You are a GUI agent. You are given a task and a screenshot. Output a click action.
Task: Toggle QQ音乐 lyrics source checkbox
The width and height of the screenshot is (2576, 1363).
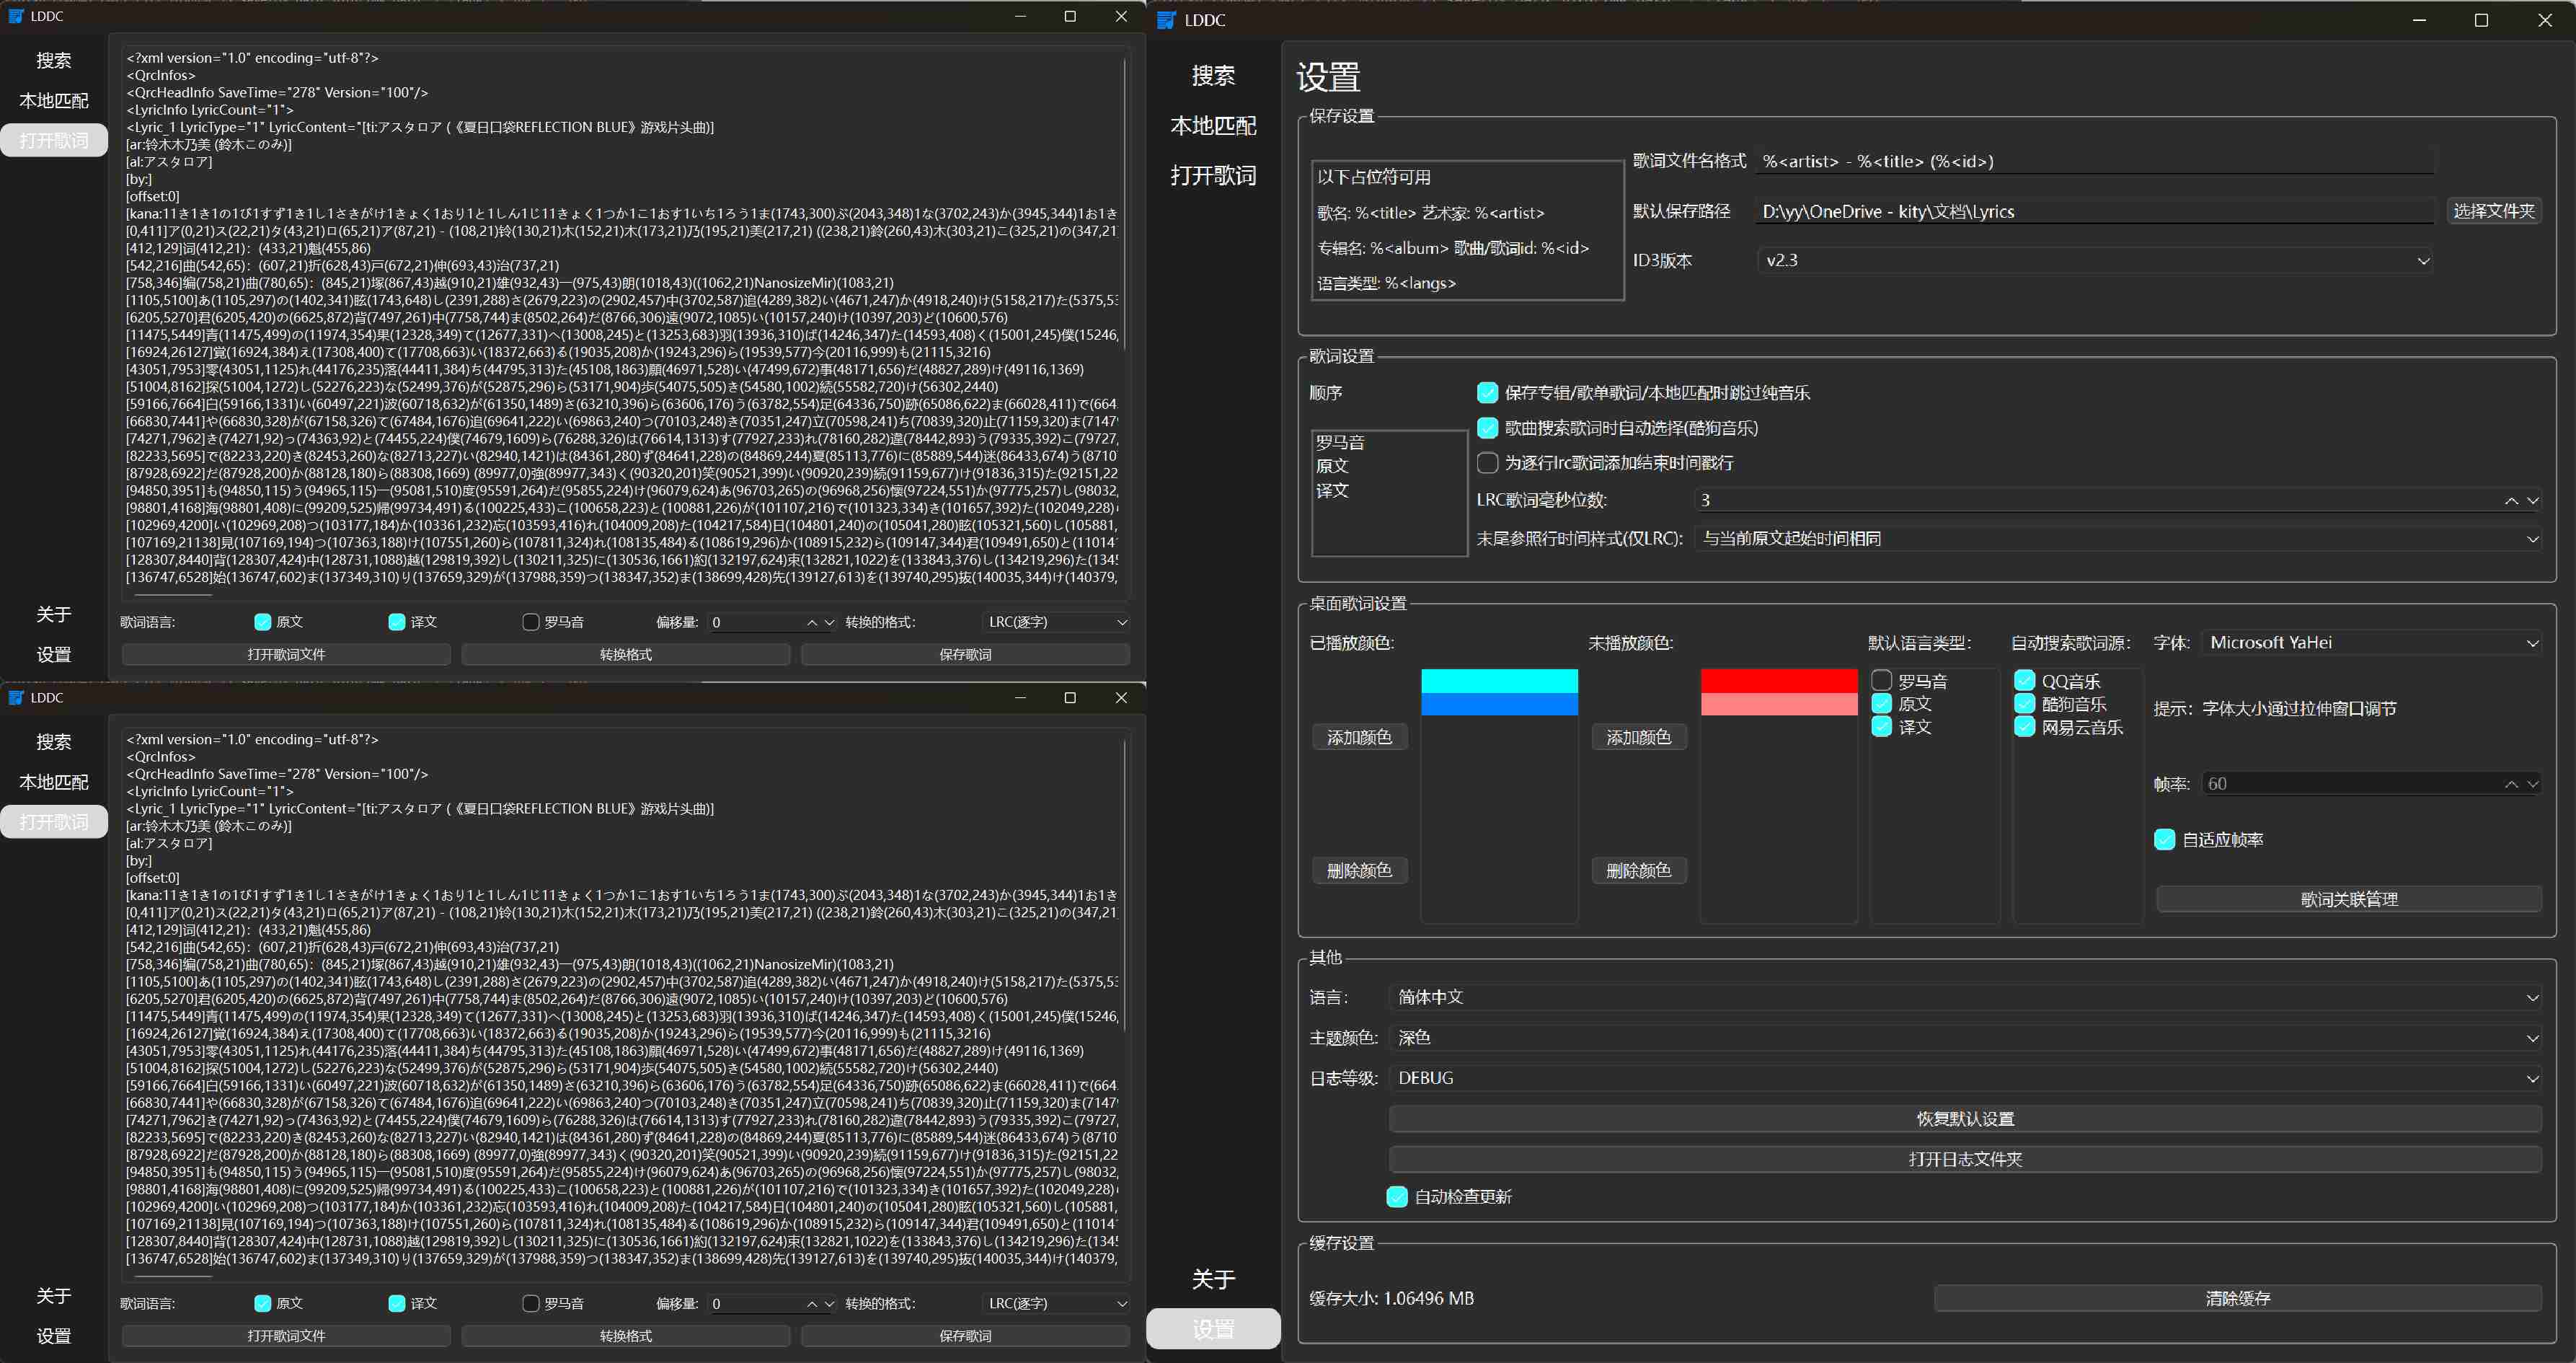tap(2025, 681)
